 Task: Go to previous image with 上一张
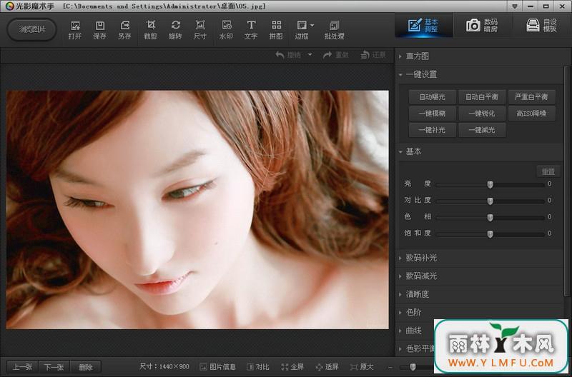(x=22, y=367)
